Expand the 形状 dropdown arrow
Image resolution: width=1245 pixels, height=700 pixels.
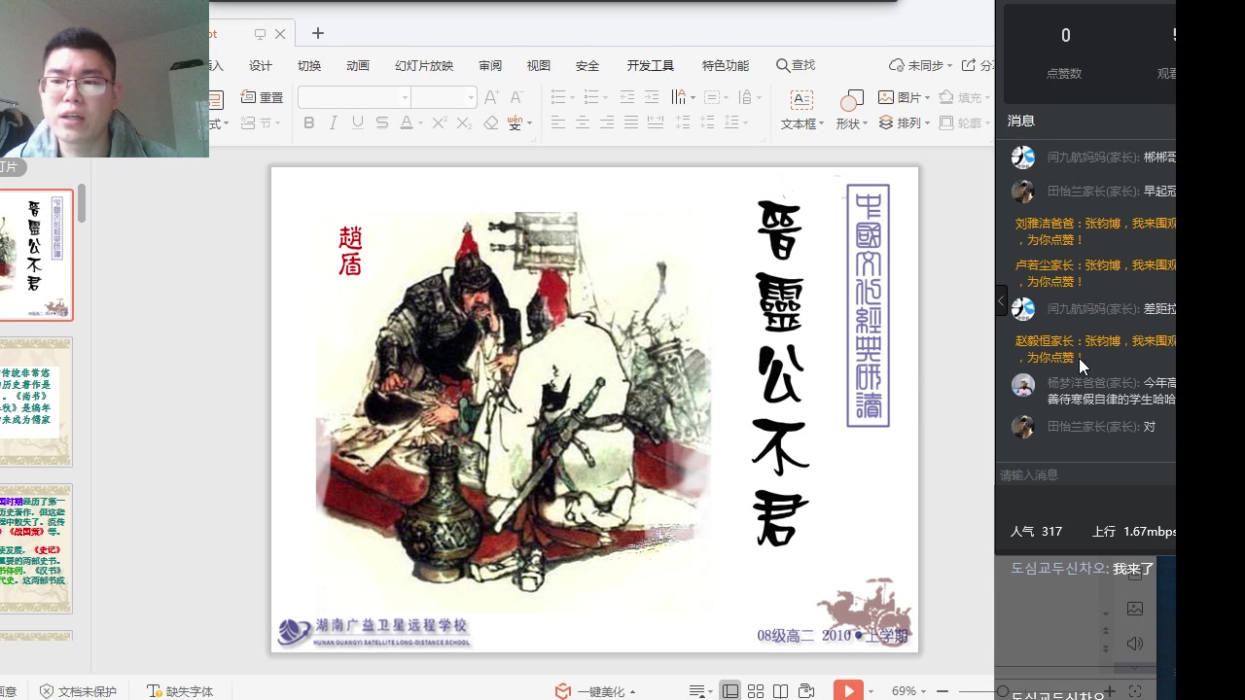tap(866, 124)
